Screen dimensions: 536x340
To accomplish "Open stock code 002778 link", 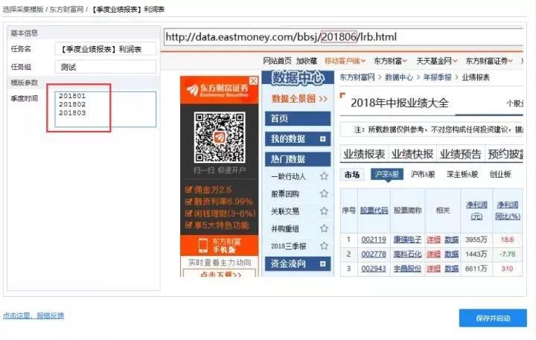I will coord(374,254).
